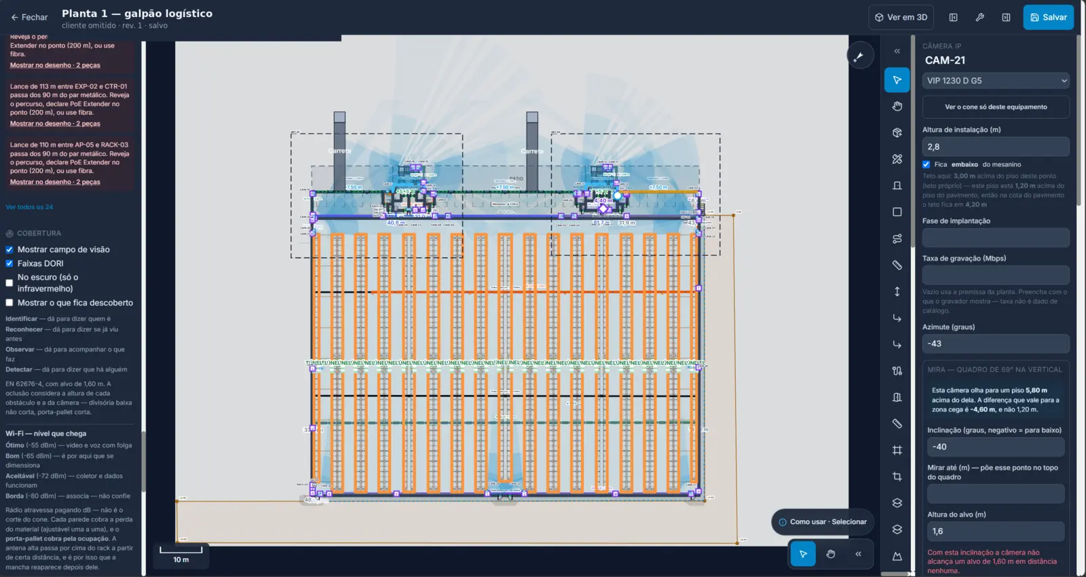Click the compass north indicator on canvas
The width and height of the screenshot is (1086, 577).
[860, 56]
